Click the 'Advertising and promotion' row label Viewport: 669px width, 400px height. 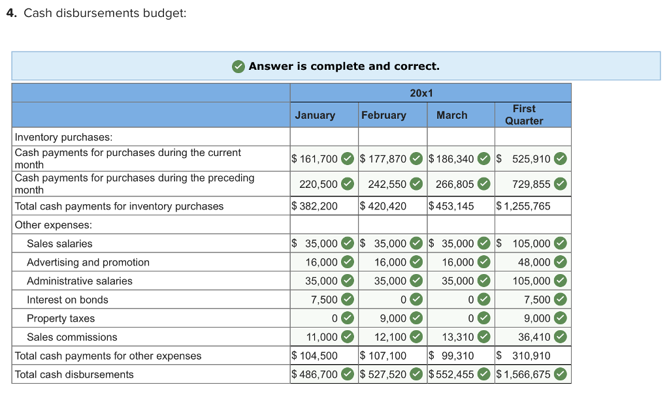88,262
